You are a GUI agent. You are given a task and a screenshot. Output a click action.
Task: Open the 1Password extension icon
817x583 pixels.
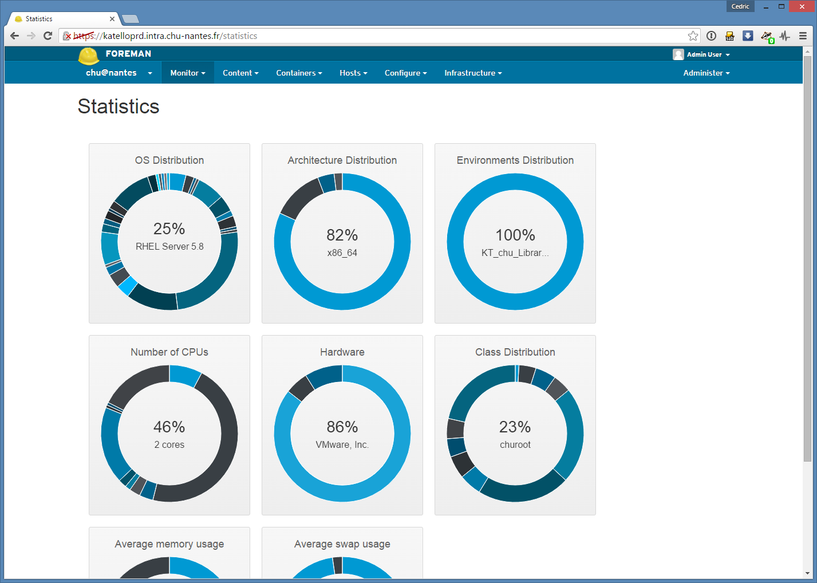[x=711, y=36]
